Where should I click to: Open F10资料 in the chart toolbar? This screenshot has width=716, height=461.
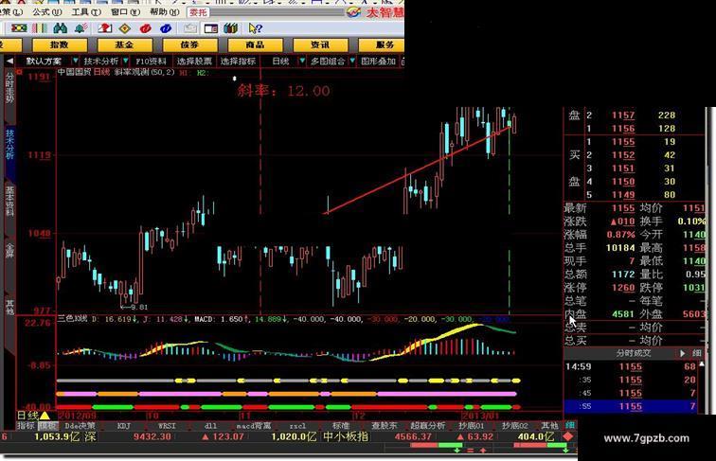coord(152,61)
